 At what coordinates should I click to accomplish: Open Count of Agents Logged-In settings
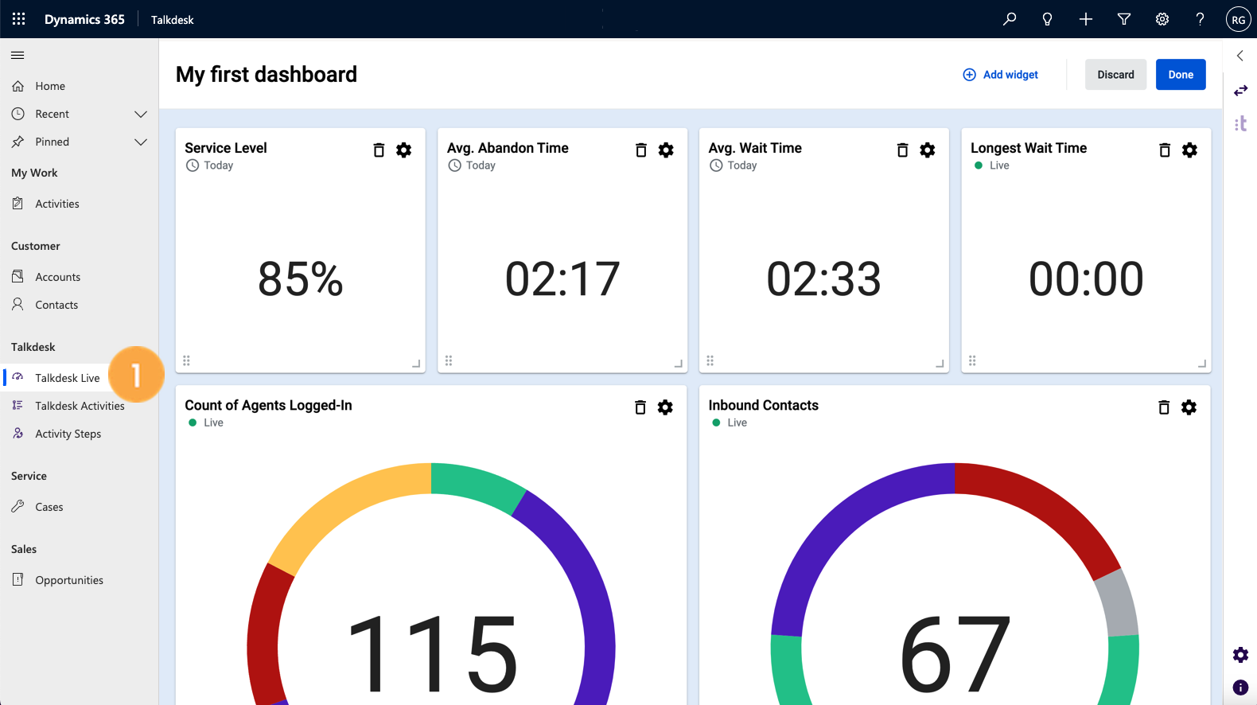tap(665, 407)
